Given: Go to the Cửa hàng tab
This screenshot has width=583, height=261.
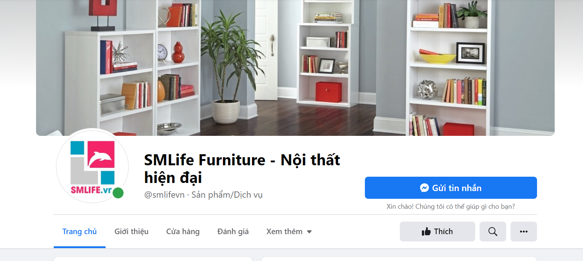Looking at the screenshot, I should click(x=183, y=232).
